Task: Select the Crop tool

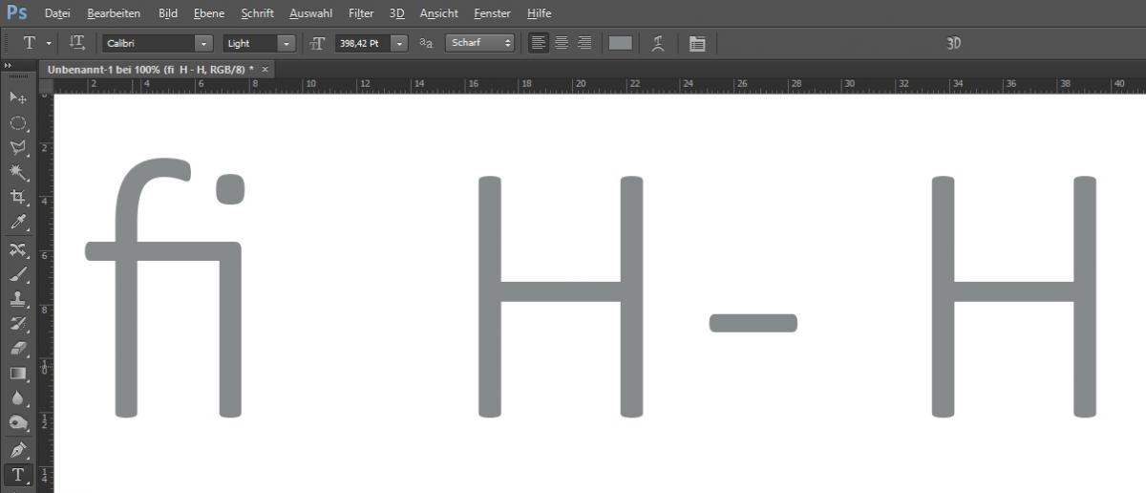Action: 17,198
